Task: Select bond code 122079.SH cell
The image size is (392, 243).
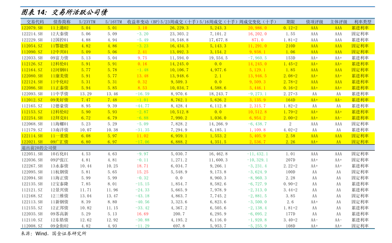Action: point(32,28)
